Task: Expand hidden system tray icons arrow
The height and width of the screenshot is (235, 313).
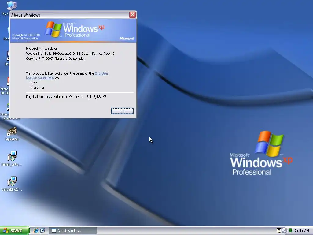Action: pos(285,230)
